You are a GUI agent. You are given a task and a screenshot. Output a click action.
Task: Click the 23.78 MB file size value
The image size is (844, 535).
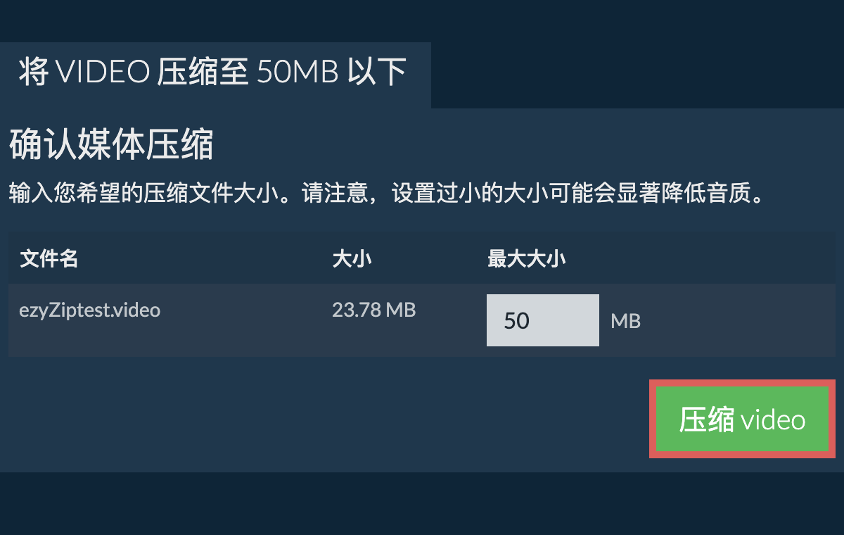[x=373, y=310]
